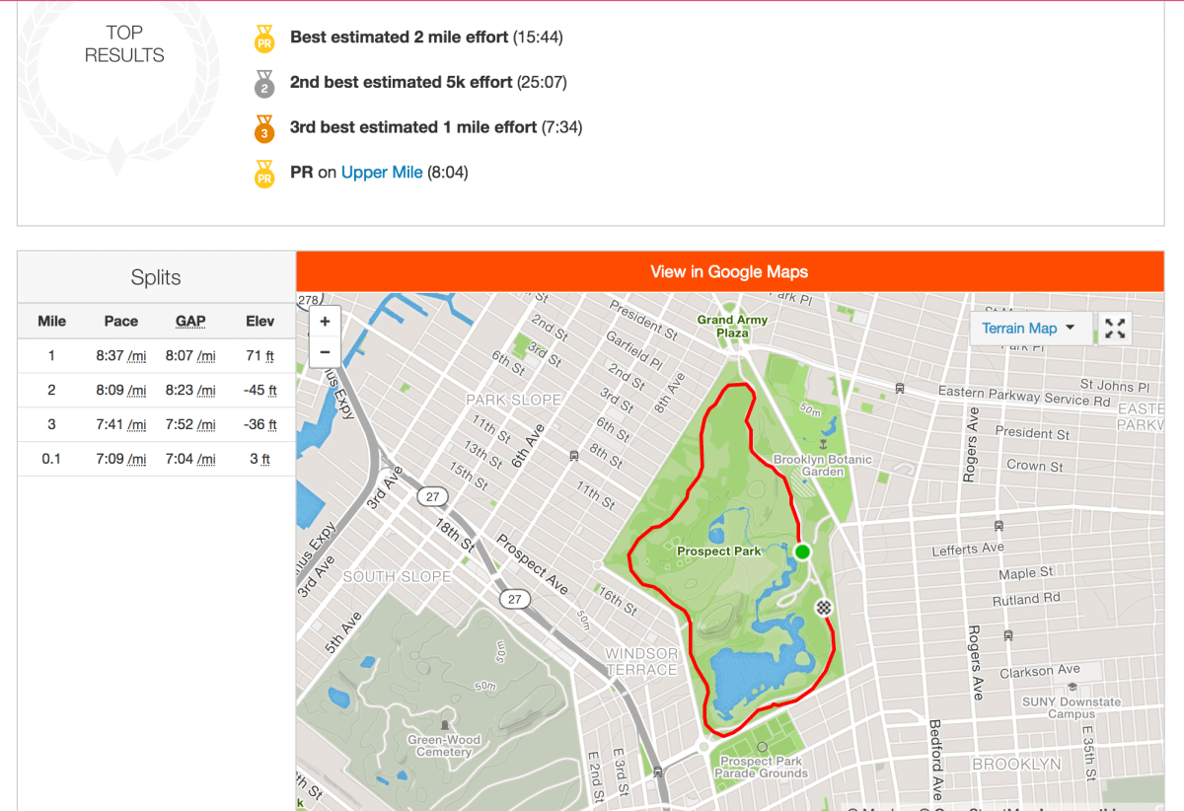Viewport: 1184px width, 811px height.
Task: Click View in Google Maps button
Action: click(729, 271)
